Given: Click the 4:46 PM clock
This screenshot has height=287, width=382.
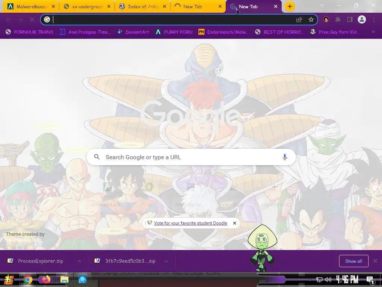Looking at the screenshot, I should (x=347, y=280).
